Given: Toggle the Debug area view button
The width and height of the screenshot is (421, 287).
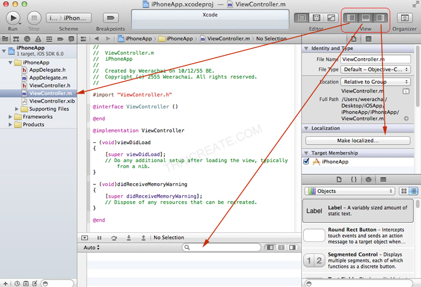Looking at the screenshot, I should click(x=366, y=17).
